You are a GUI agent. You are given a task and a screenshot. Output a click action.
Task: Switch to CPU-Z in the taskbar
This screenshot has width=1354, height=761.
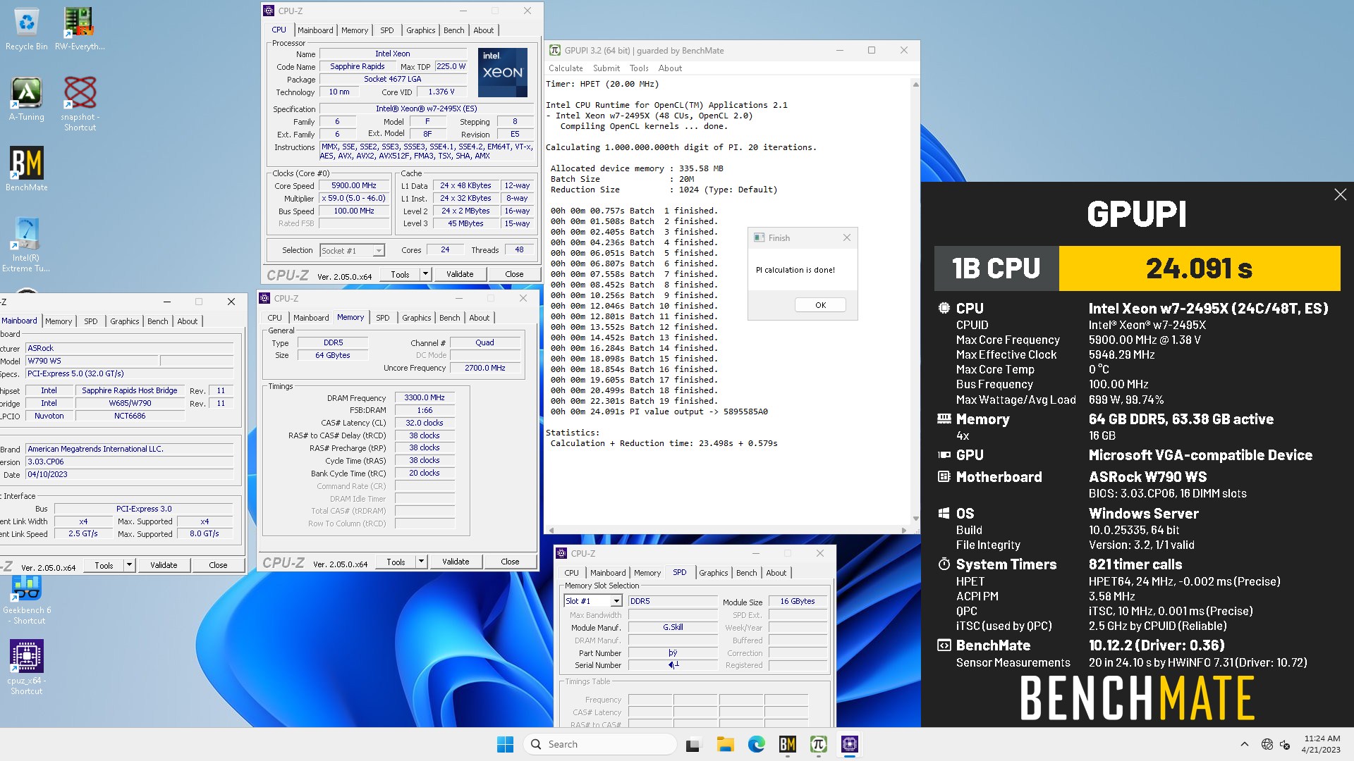pos(849,744)
